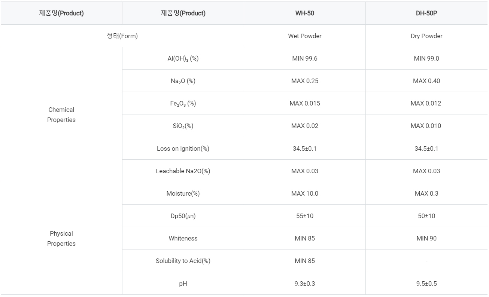
Task: Select the Wet Powder form cell
Action: [x=304, y=36]
